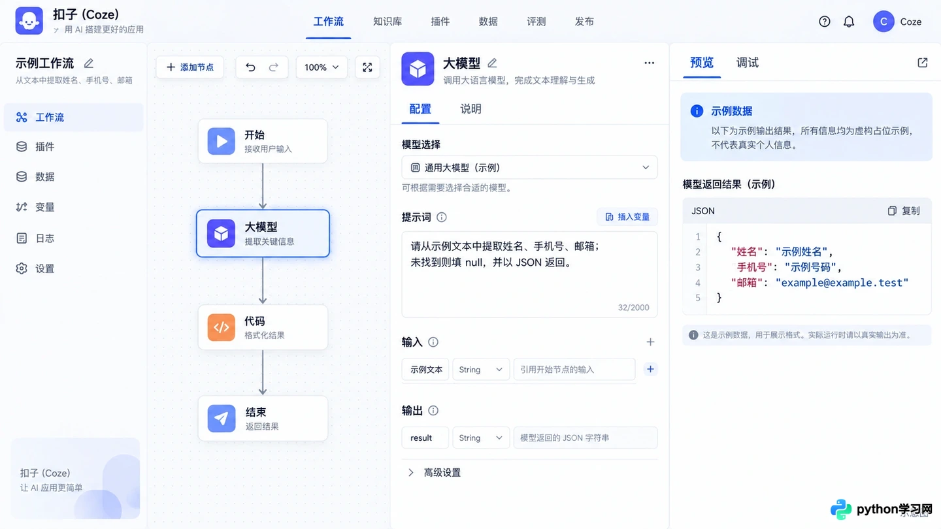
Task: Undo the last canvas action
Action: tap(250, 67)
